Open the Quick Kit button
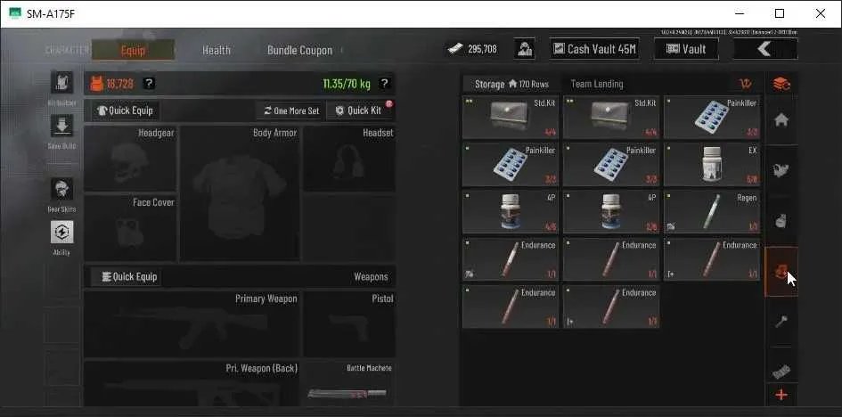The width and height of the screenshot is (842, 417). [x=359, y=110]
